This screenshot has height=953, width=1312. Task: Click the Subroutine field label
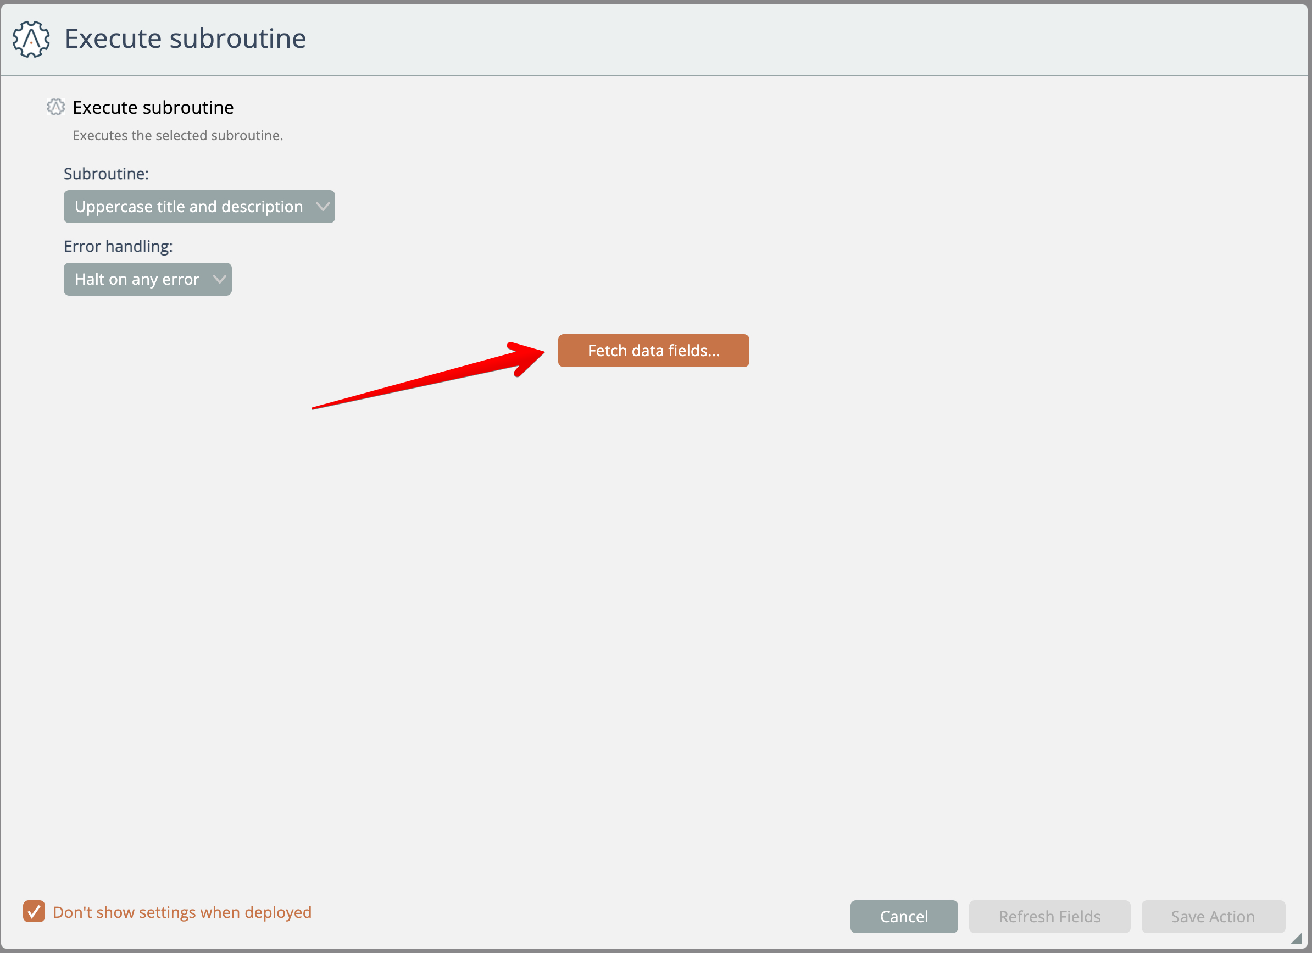pyautogui.click(x=107, y=174)
